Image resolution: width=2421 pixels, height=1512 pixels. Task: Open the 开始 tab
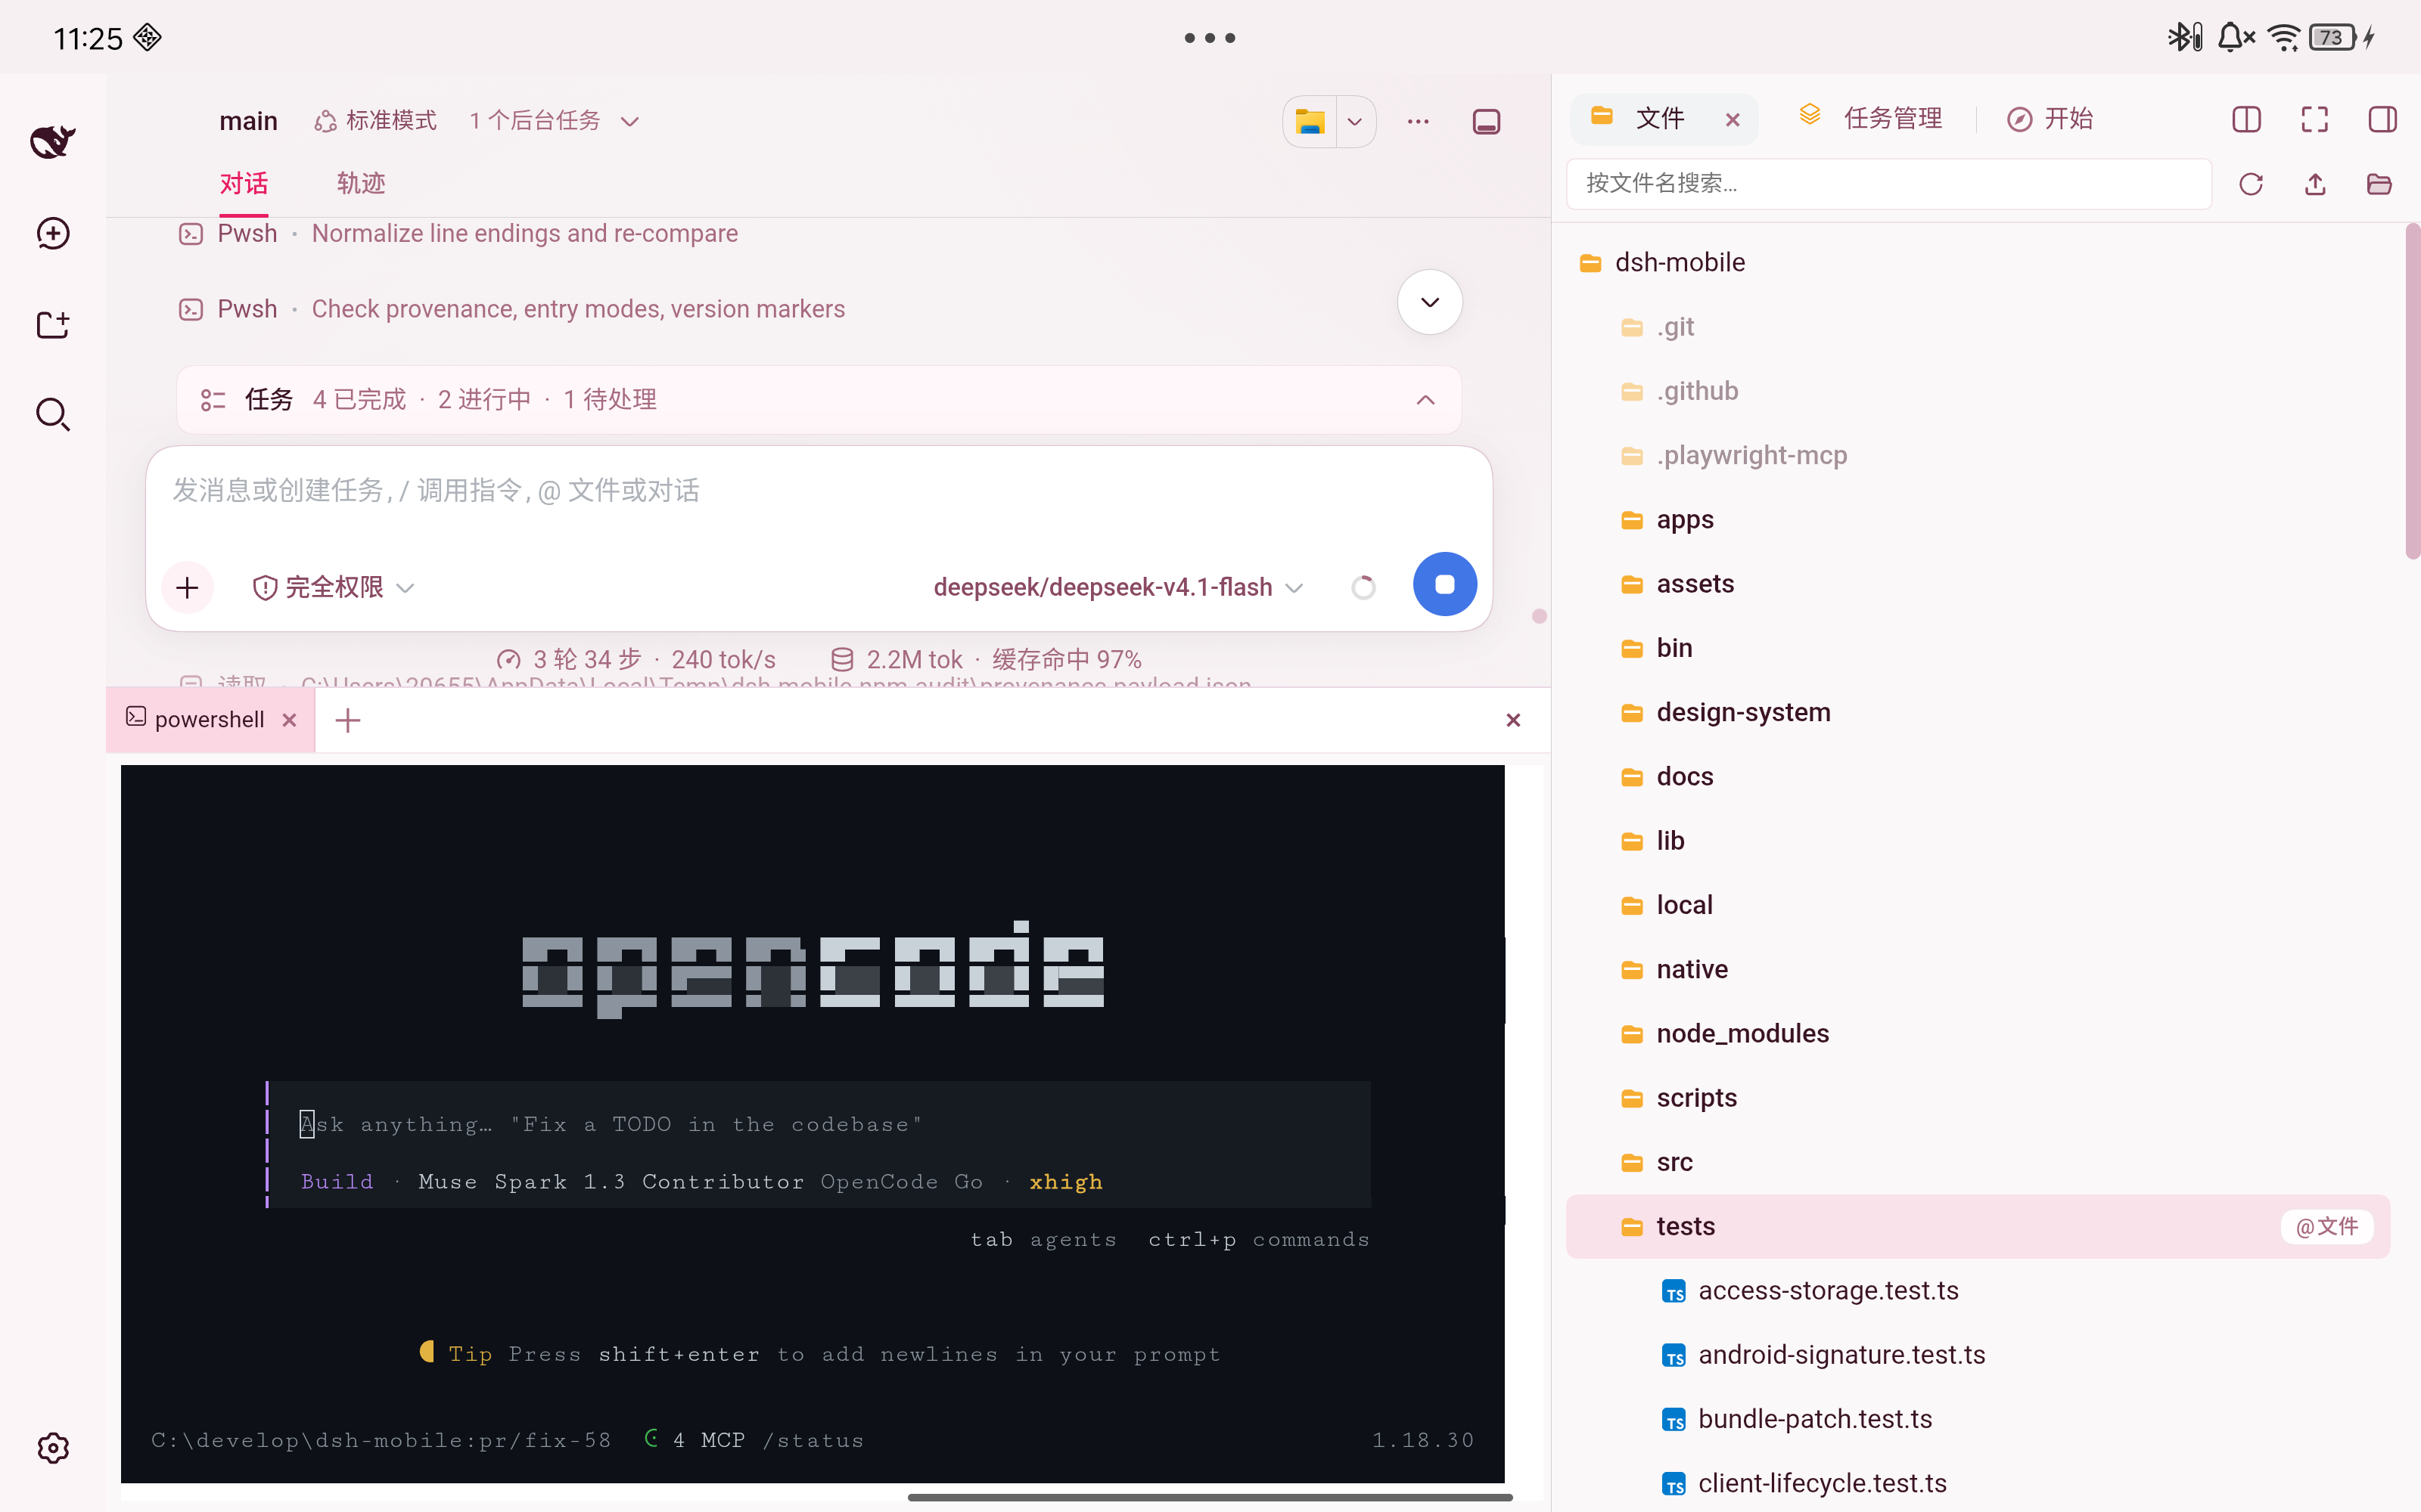click(2050, 119)
